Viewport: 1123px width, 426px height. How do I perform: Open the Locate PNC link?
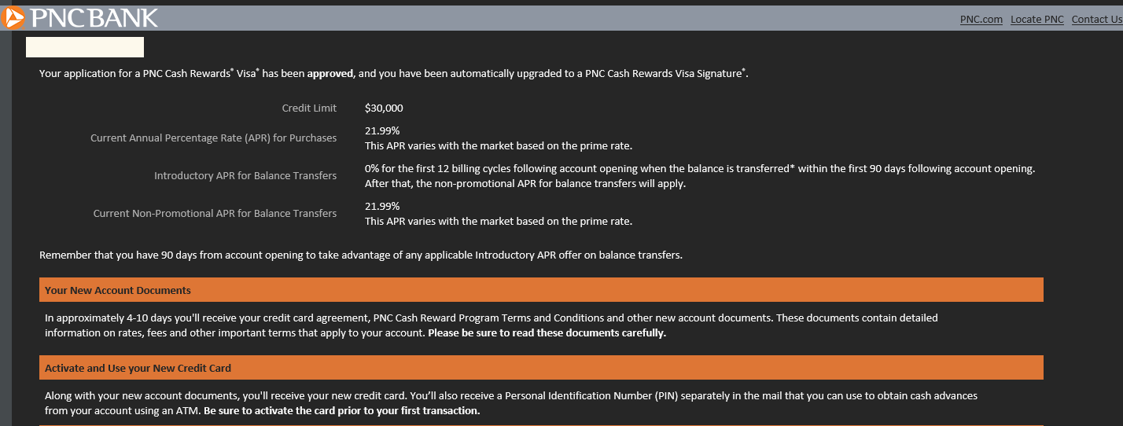click(x=1036, y=20)
